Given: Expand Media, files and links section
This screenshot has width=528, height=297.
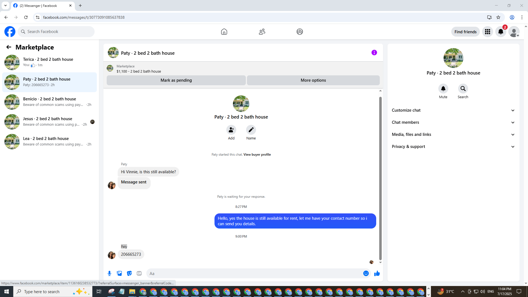Looking at the screenshot, I should coord(453,134).
